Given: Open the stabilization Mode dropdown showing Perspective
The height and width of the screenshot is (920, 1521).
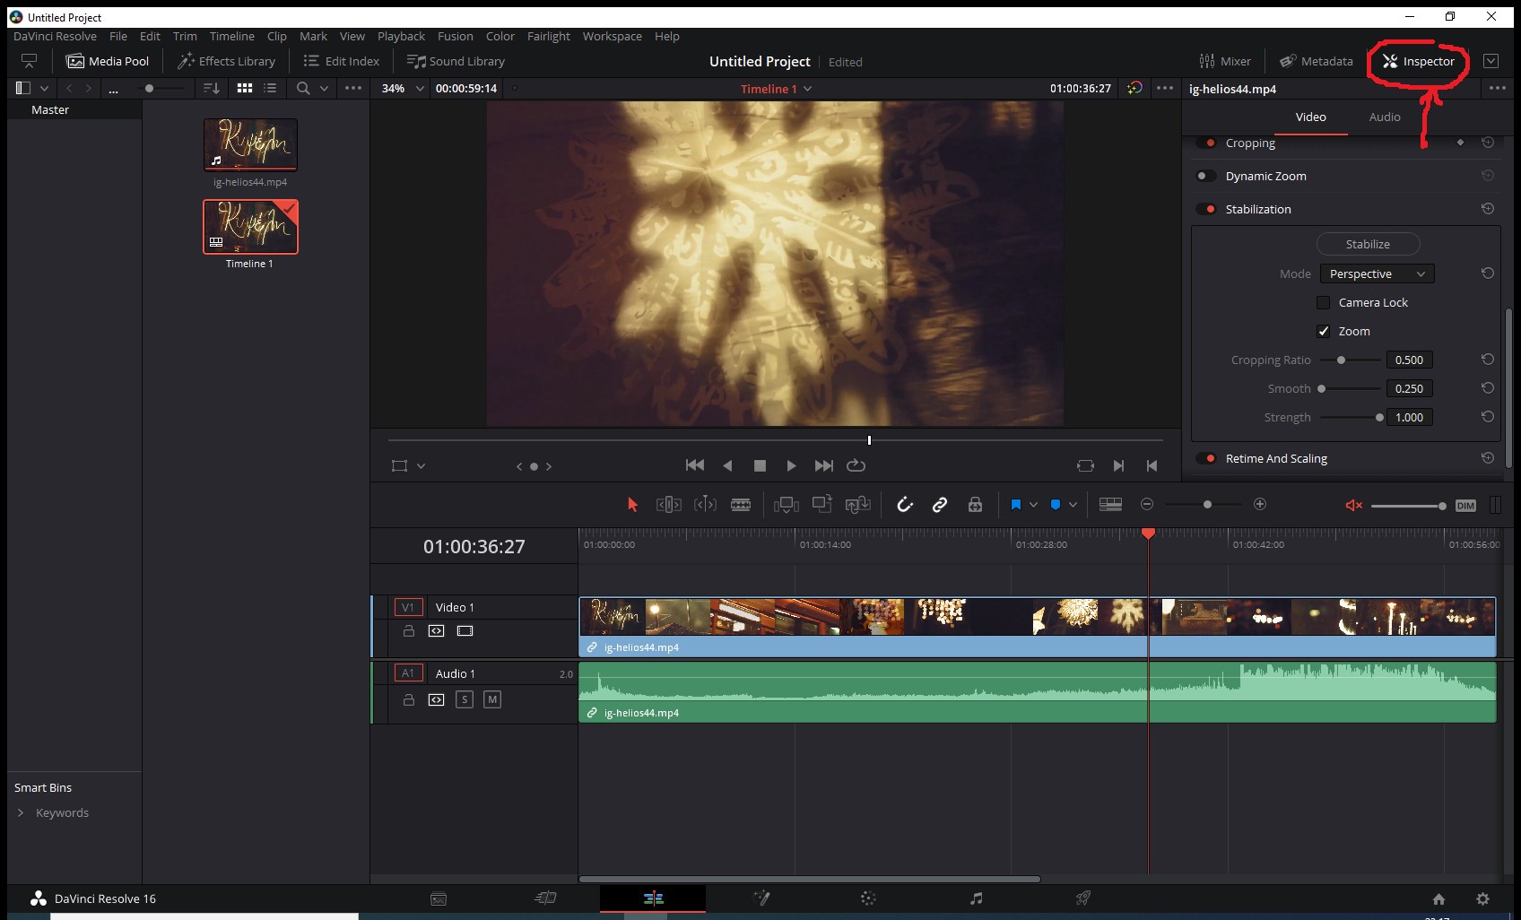Looking at the screenshot, I should click(1376, 273).
